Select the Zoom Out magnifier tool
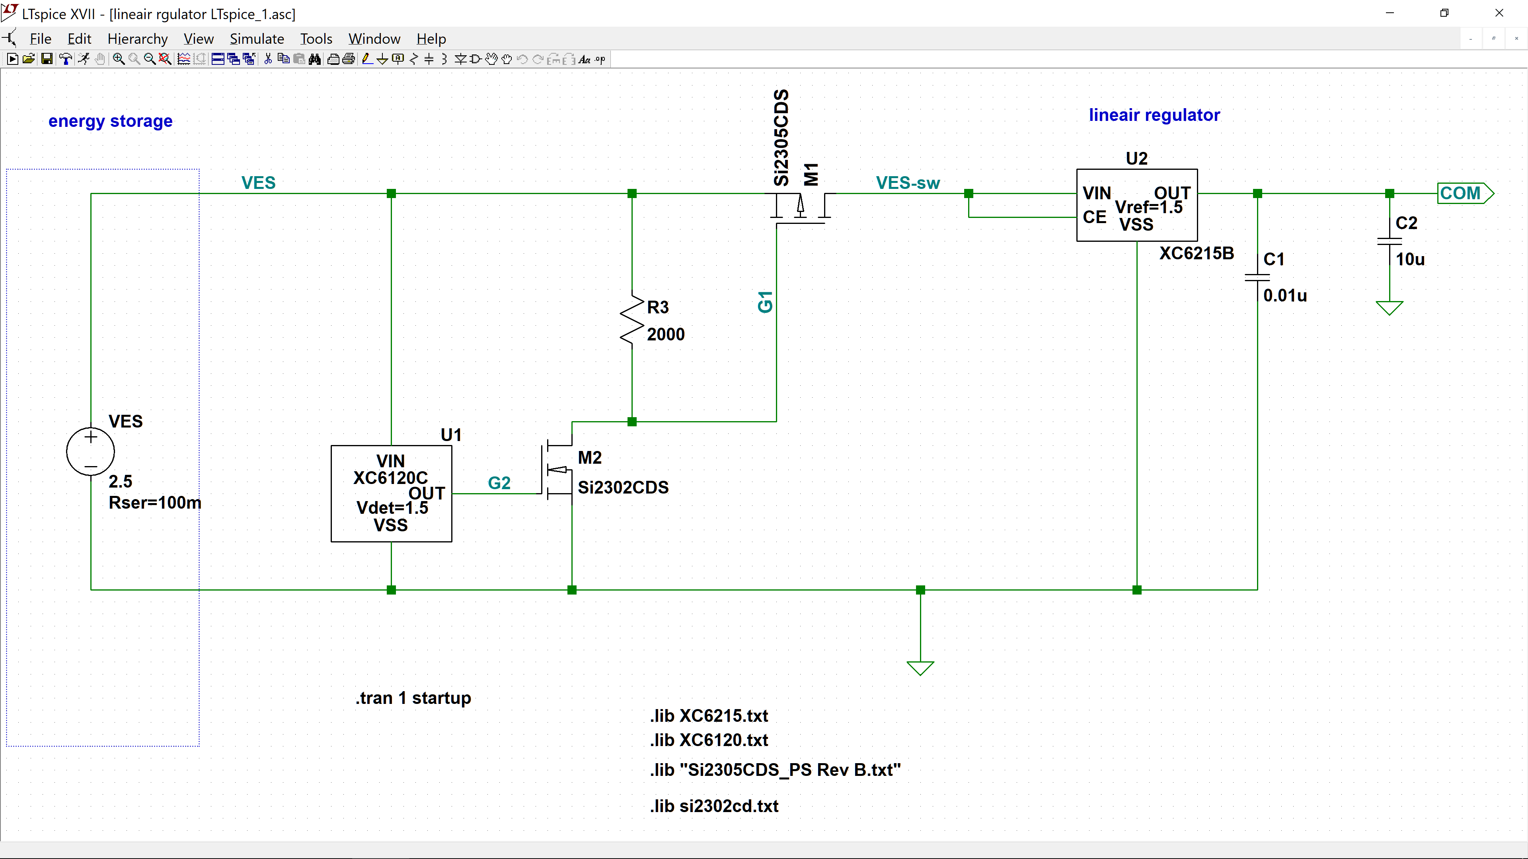The width and height of the screenshot is (1528, 859). [x=150, y=59]
